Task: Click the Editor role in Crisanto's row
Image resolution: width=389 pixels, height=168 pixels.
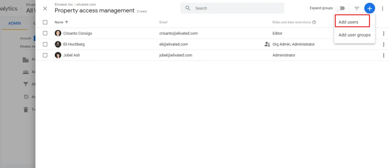Action: coord(277,33)
